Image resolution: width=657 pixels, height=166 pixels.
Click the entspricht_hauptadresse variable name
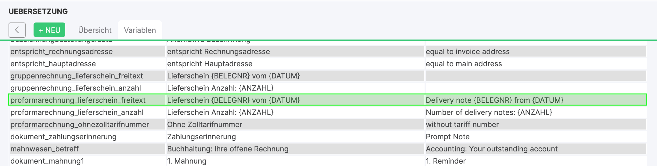point(53,64)
